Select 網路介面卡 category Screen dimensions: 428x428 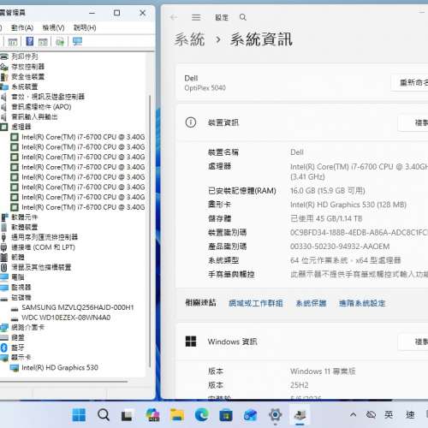(x=27, y=327)
